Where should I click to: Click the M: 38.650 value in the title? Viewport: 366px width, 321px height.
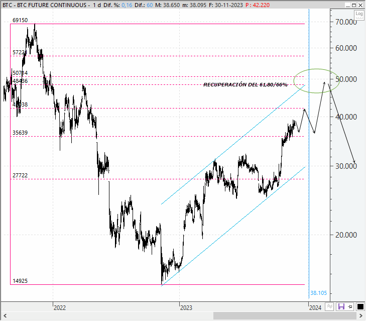167,5
